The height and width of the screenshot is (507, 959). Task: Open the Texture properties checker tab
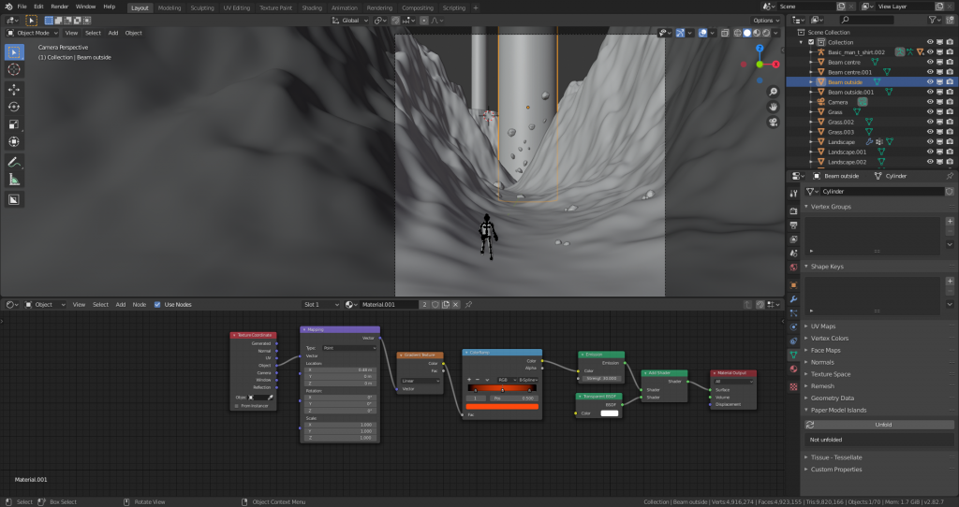793,386
